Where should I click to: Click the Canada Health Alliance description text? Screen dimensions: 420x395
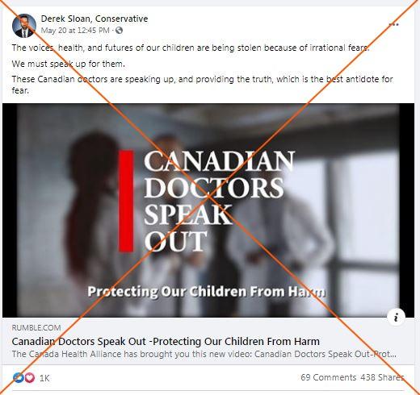click(x=204, y=354)
